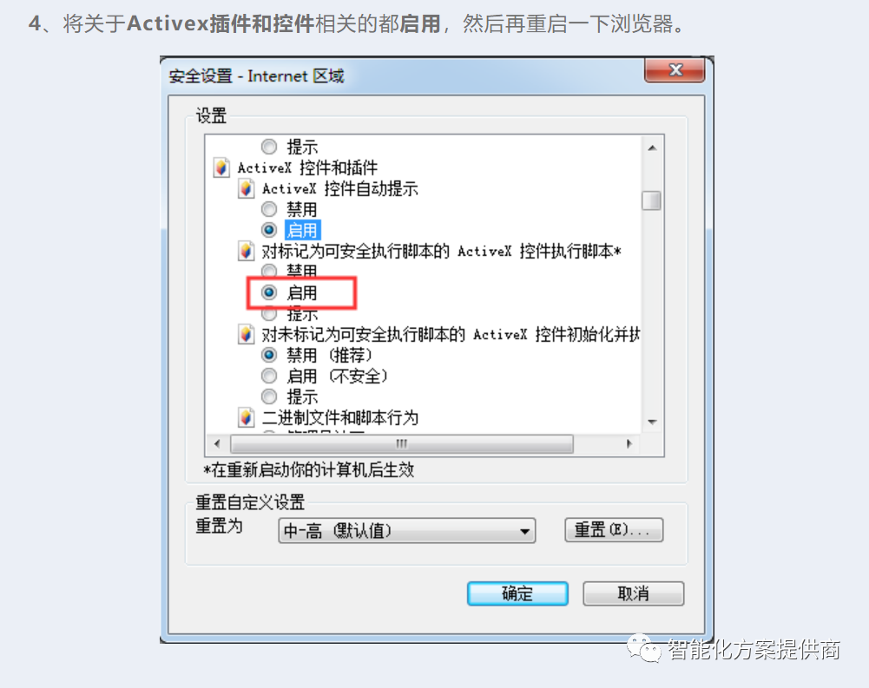This screenshot has width=869, height=688.
Task: Click the vertical scrollbar thumb
Action: point(652,200)
